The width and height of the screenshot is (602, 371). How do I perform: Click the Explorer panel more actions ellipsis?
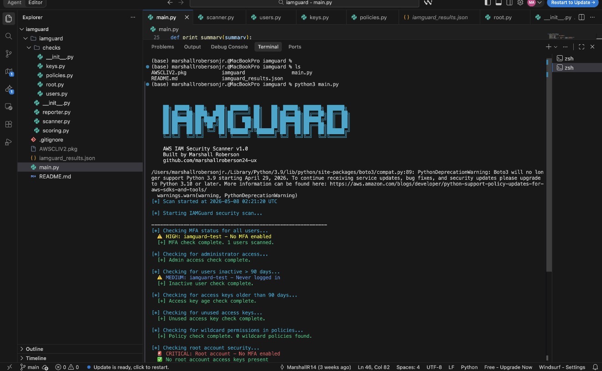133,17
